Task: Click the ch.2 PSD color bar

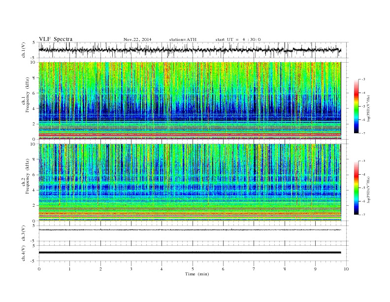Action: pos(356,188)
